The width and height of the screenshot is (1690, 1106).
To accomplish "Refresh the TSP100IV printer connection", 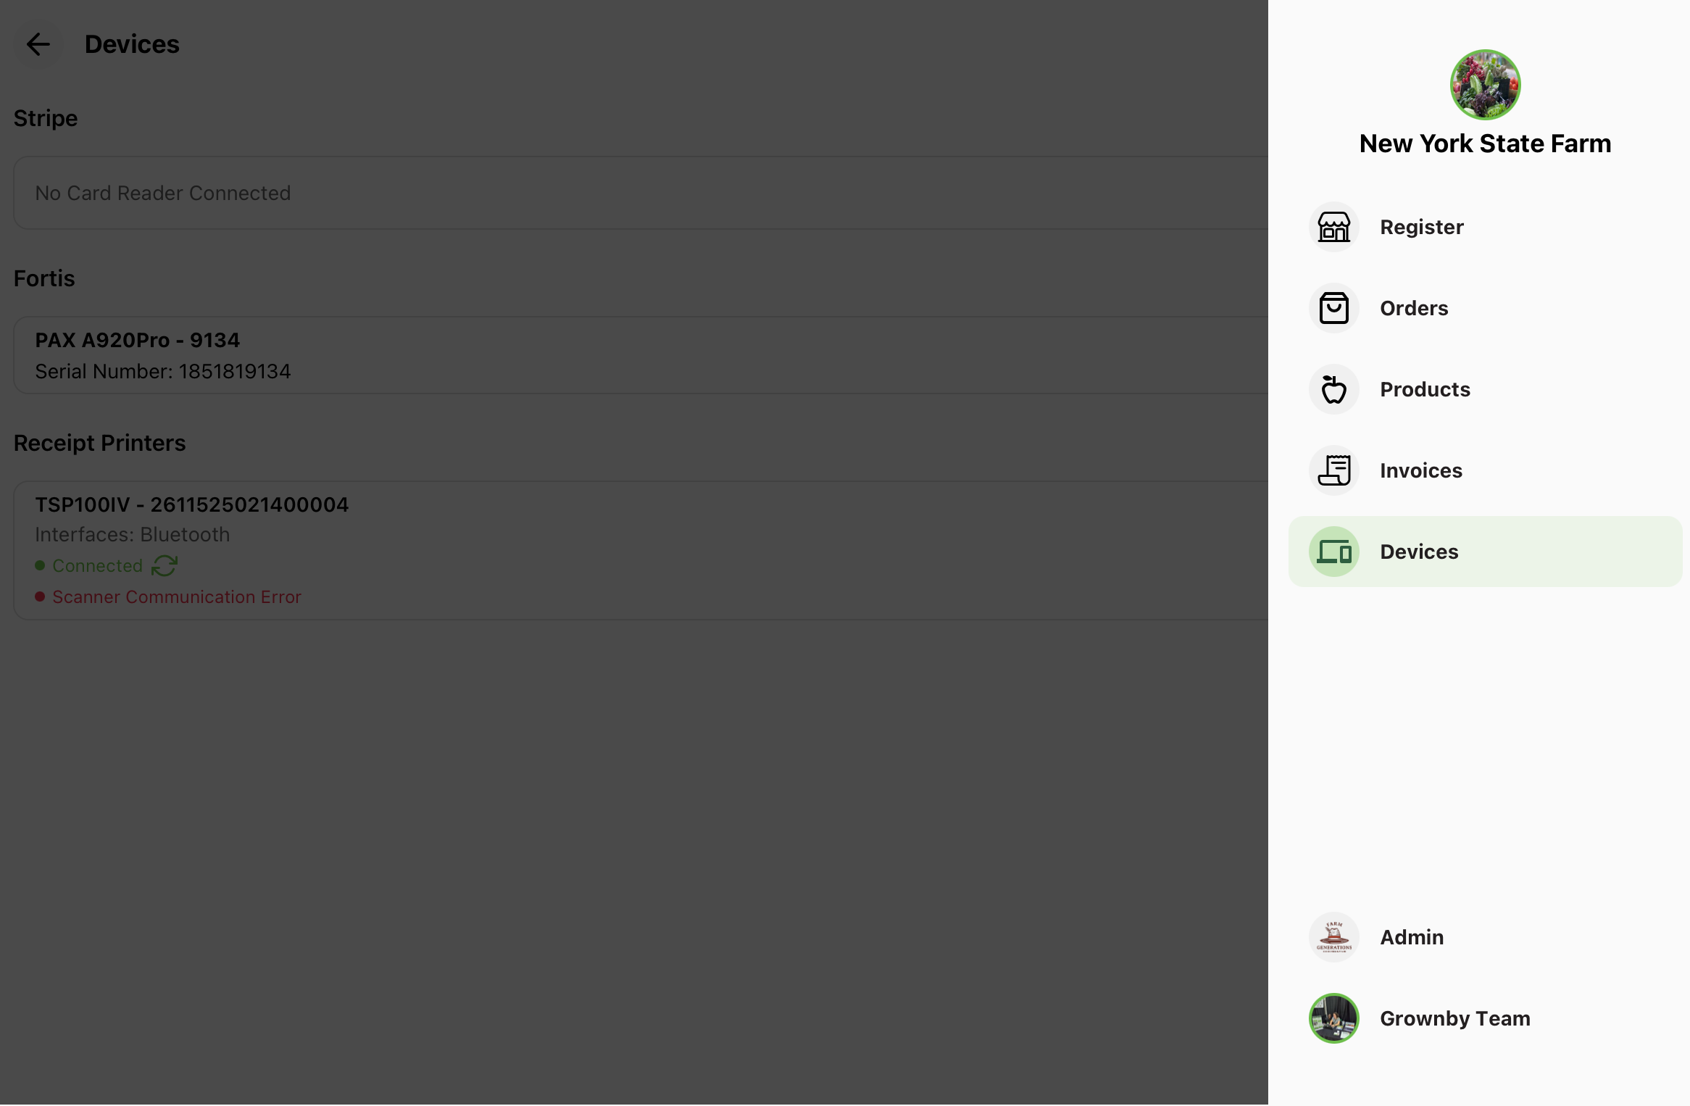I will point(165,566).
